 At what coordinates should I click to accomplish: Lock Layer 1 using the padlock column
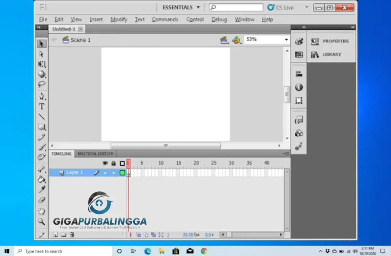(x=113, y=172)
